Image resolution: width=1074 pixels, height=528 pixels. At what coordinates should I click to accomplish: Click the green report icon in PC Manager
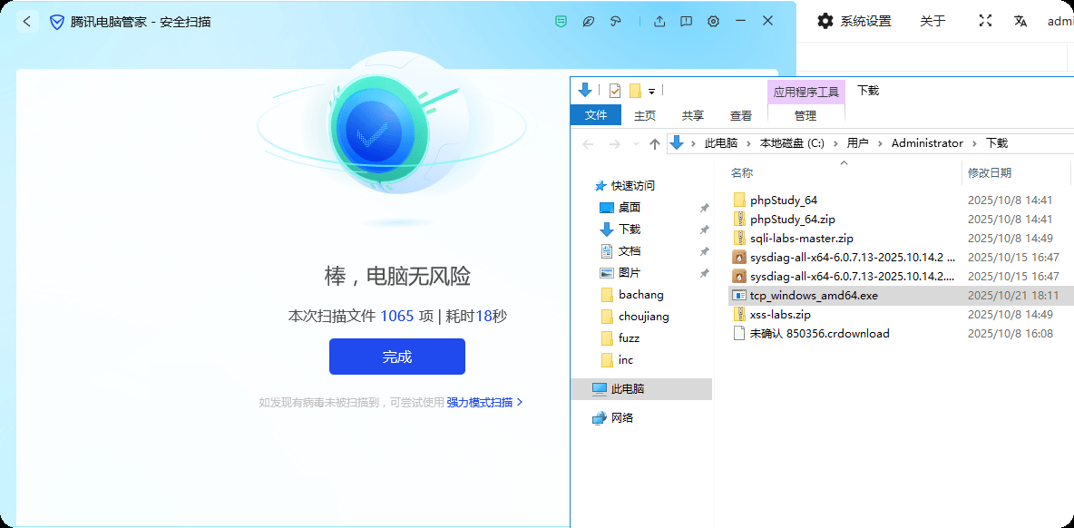[x=560, y=20]
